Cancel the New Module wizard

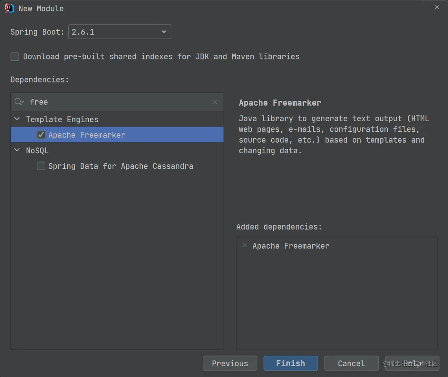tap(351, 363)
